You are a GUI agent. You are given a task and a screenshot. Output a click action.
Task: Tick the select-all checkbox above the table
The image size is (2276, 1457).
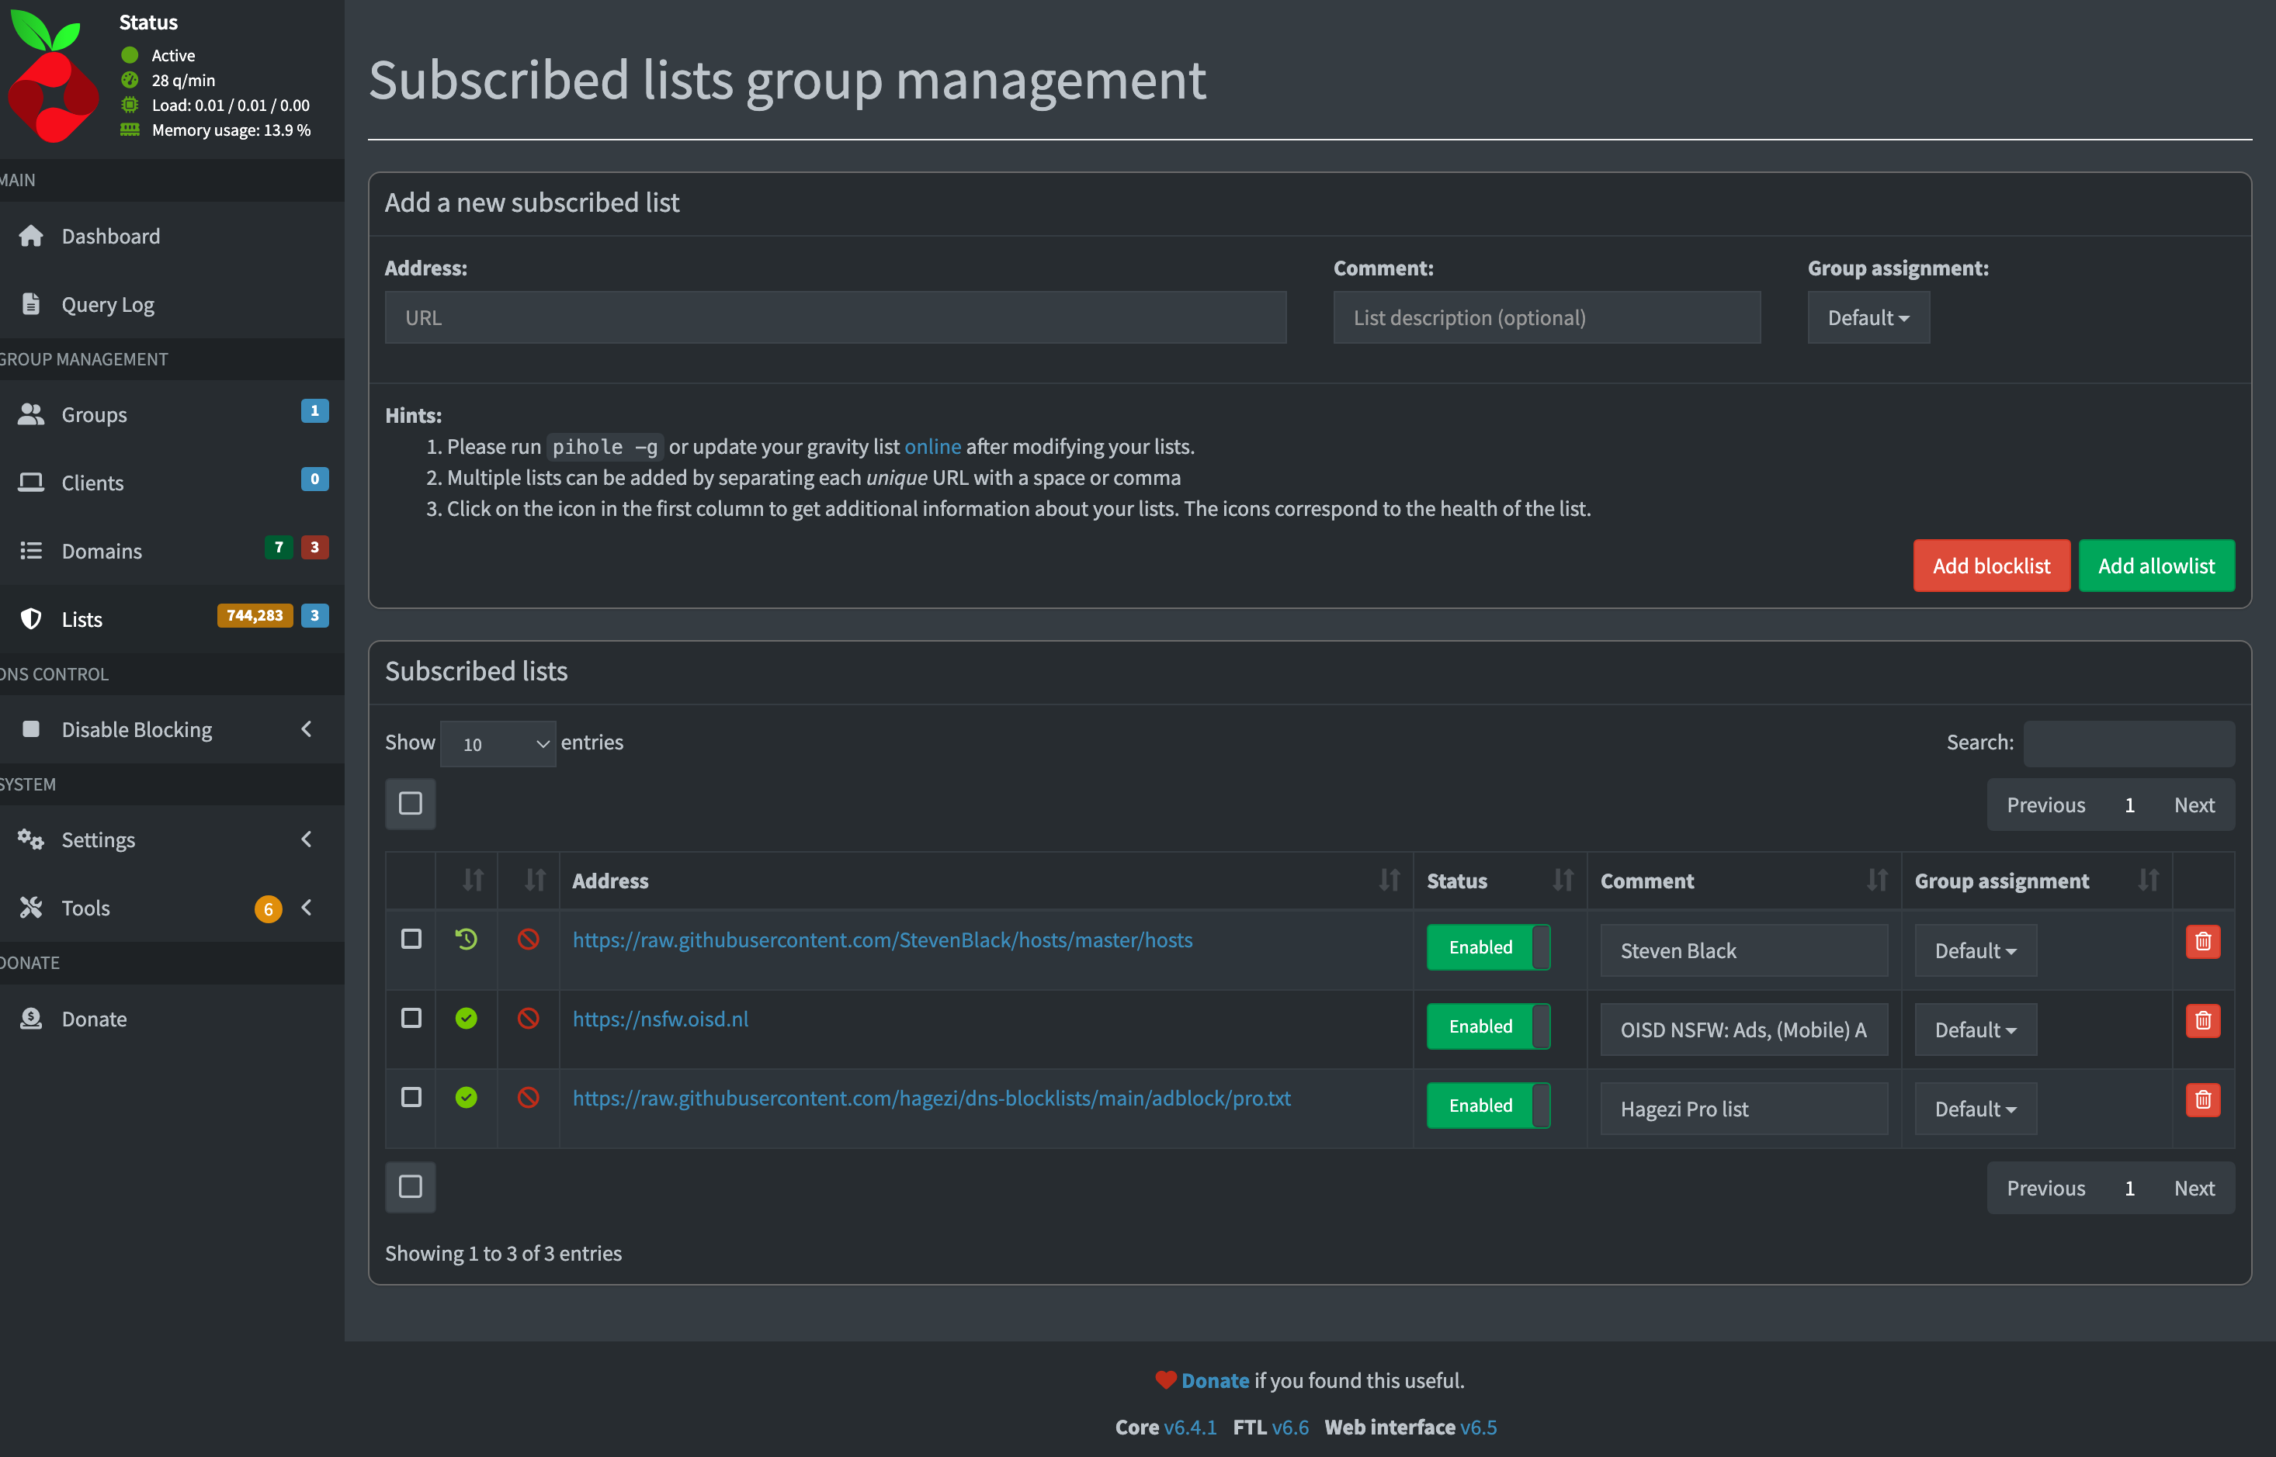click(411, 803)
